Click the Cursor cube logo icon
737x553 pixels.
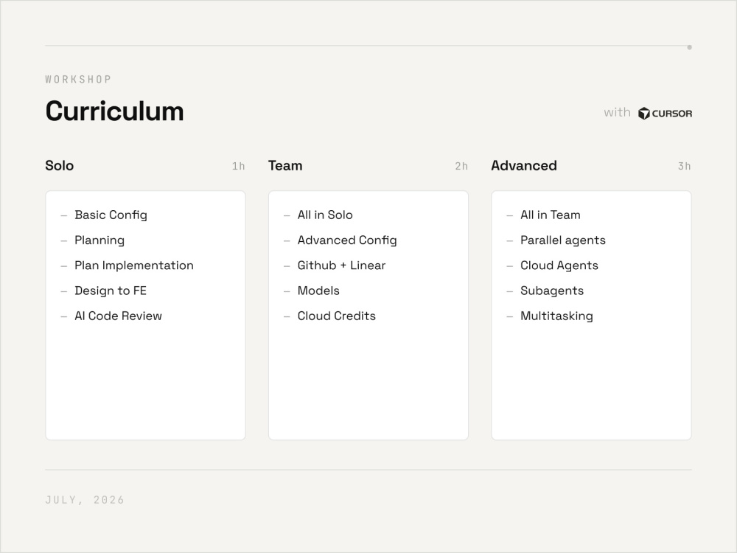643,114
